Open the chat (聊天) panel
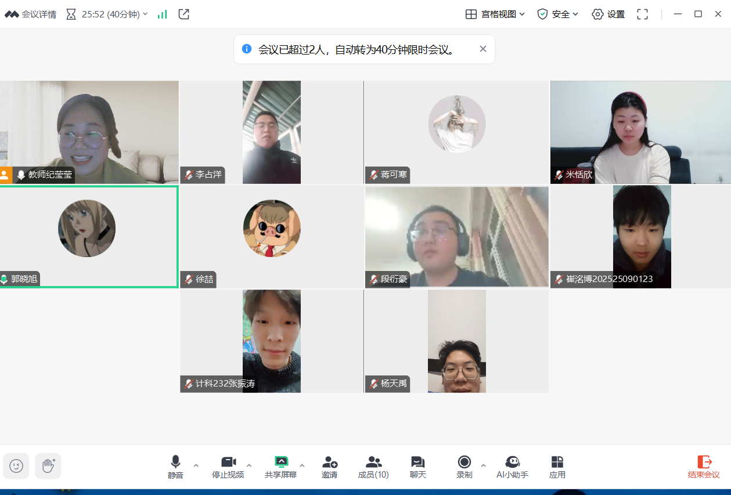 [418, 467]
